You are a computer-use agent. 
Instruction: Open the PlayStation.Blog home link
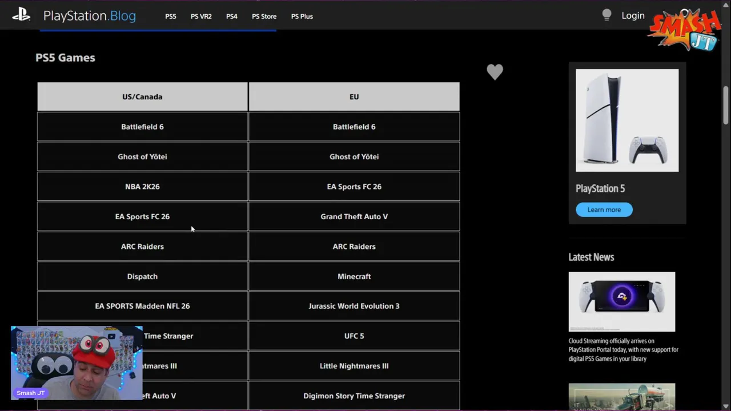coord(90,16)
